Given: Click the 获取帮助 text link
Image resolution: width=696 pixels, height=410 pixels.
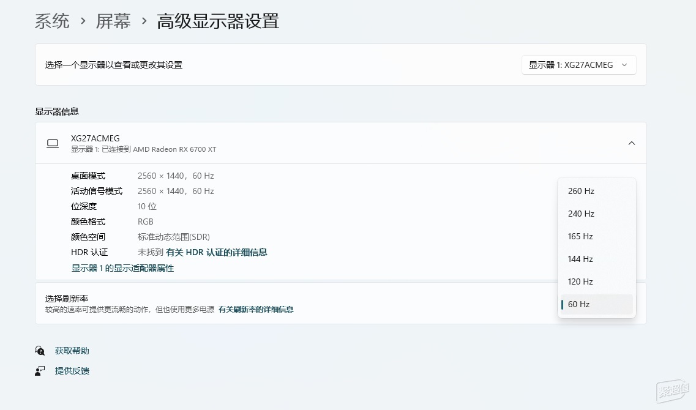Looking at the screenshot, I should [72, 351].
